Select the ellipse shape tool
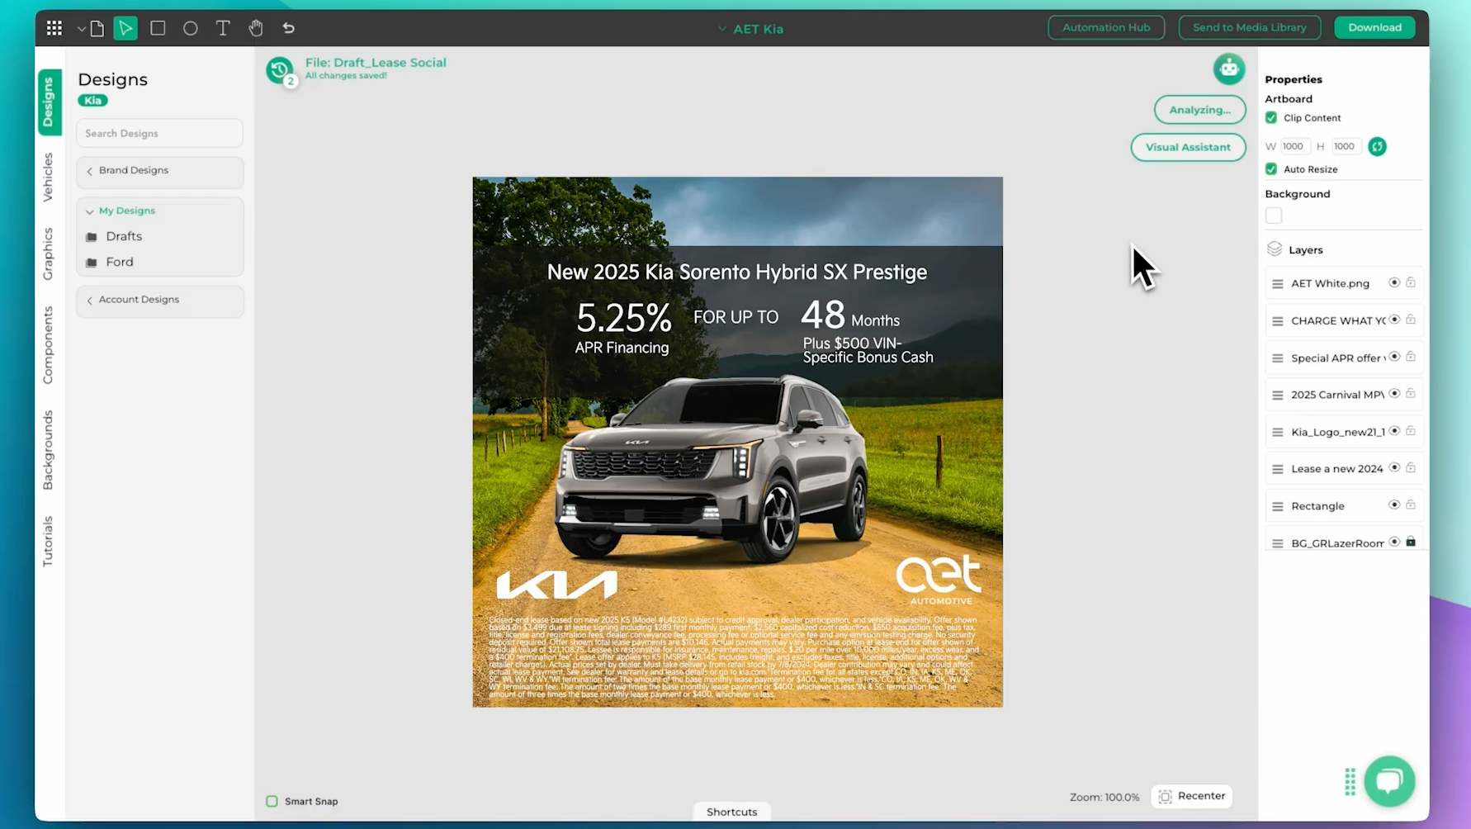 (191, 28)
